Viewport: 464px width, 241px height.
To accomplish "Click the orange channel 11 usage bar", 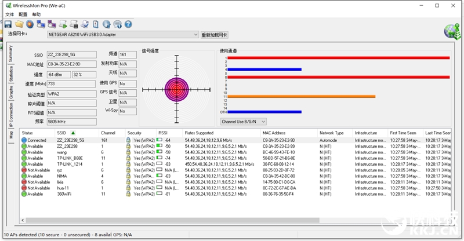I will [x=300, y=96].
